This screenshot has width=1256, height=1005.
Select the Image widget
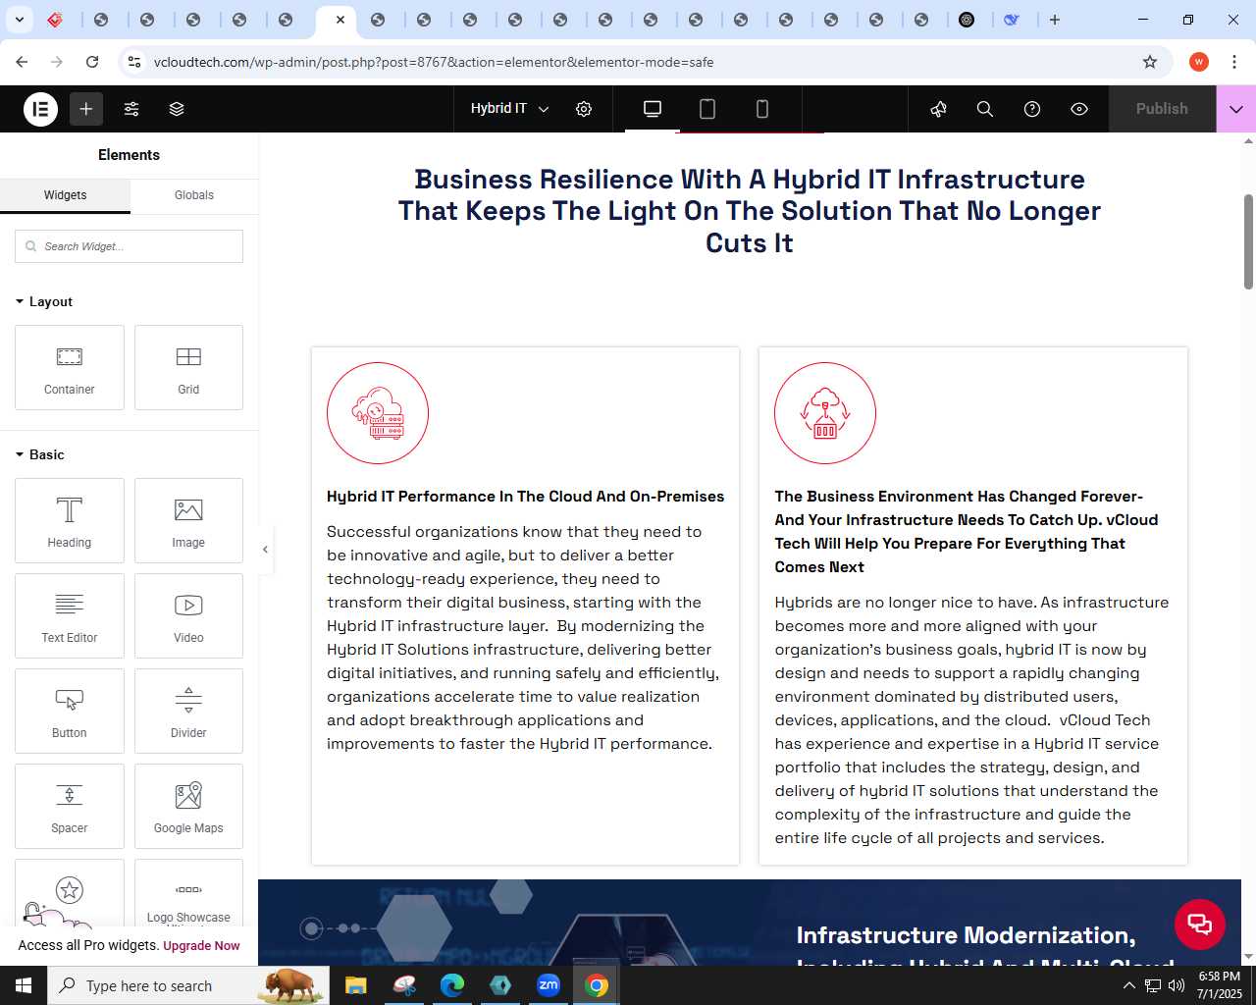click(188, 521)
